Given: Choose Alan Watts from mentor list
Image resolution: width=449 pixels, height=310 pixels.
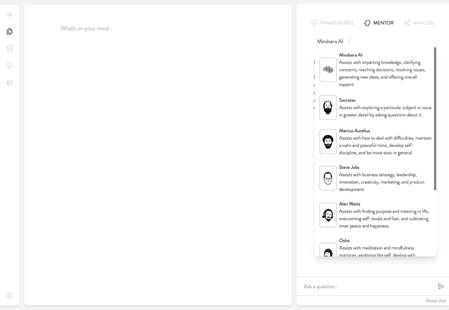Looking at the screenshot, I should click(x=375, y=215).
